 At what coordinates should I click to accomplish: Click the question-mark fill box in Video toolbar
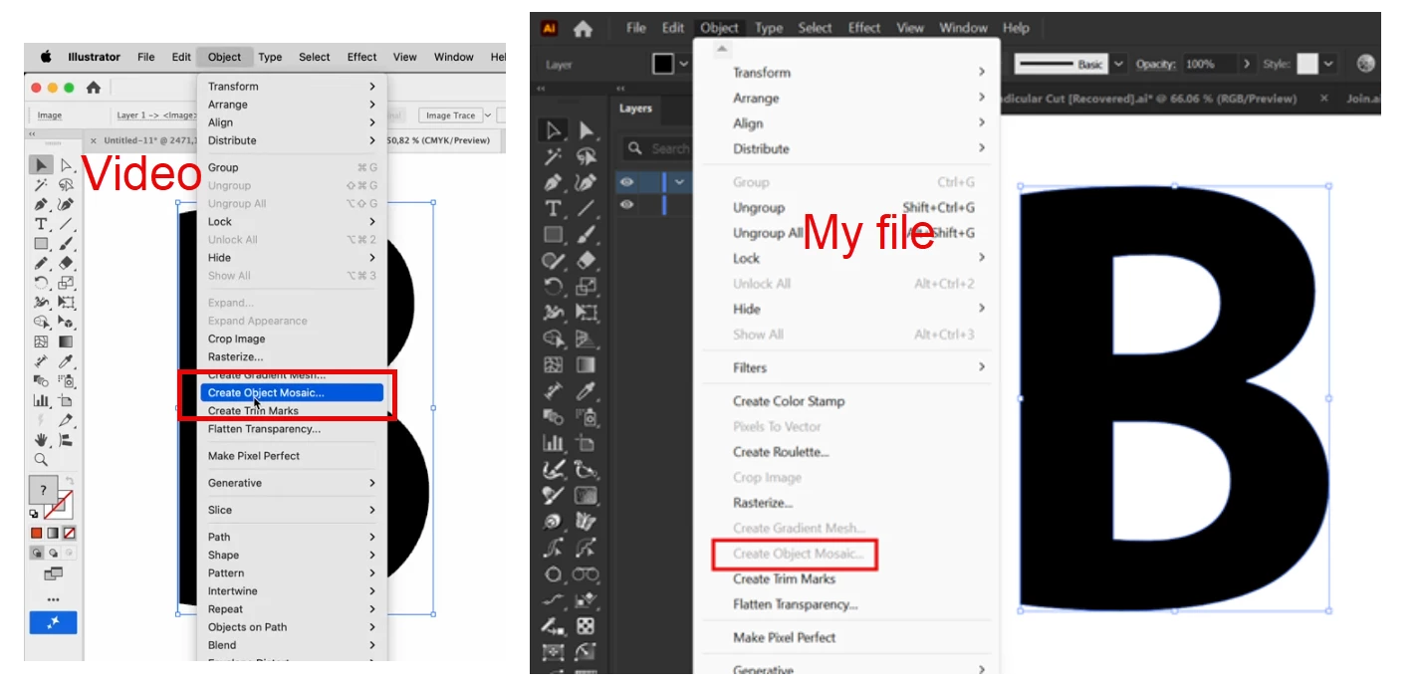[x=44, y=490]
